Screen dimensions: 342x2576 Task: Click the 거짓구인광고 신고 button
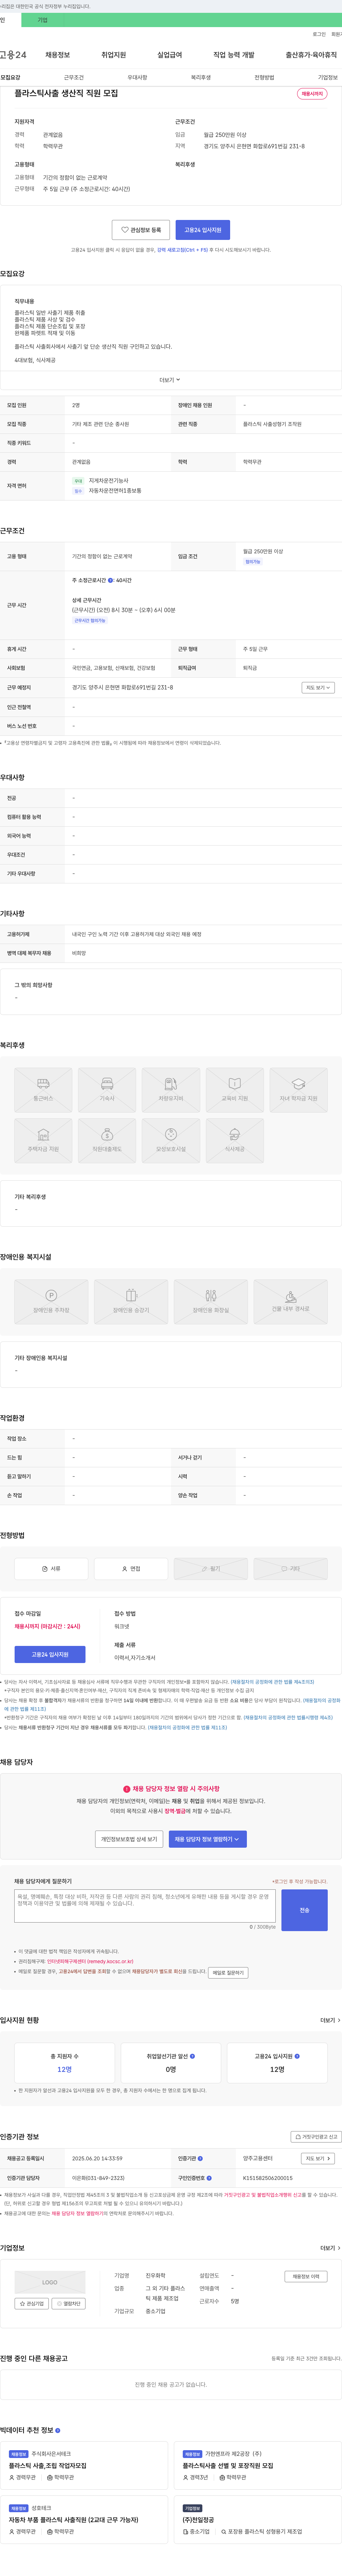coord(316,2137)
